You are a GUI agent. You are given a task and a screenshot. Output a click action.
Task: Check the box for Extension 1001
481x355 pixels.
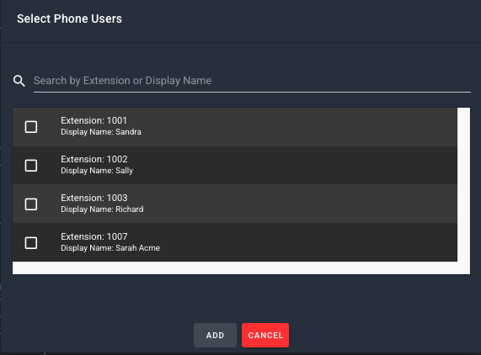click(x=31, y=126)
